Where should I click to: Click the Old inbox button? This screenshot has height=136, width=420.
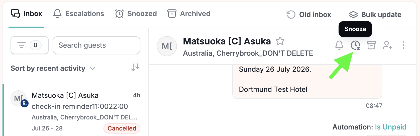point(309,15)
